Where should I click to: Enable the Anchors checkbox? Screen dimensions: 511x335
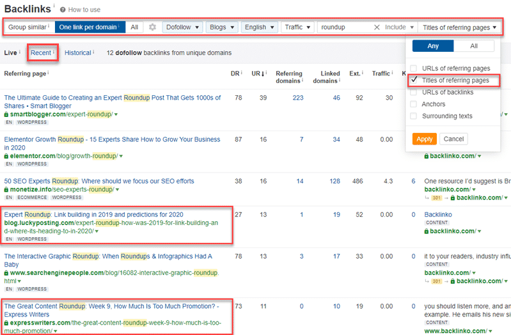tap(414, 104)
